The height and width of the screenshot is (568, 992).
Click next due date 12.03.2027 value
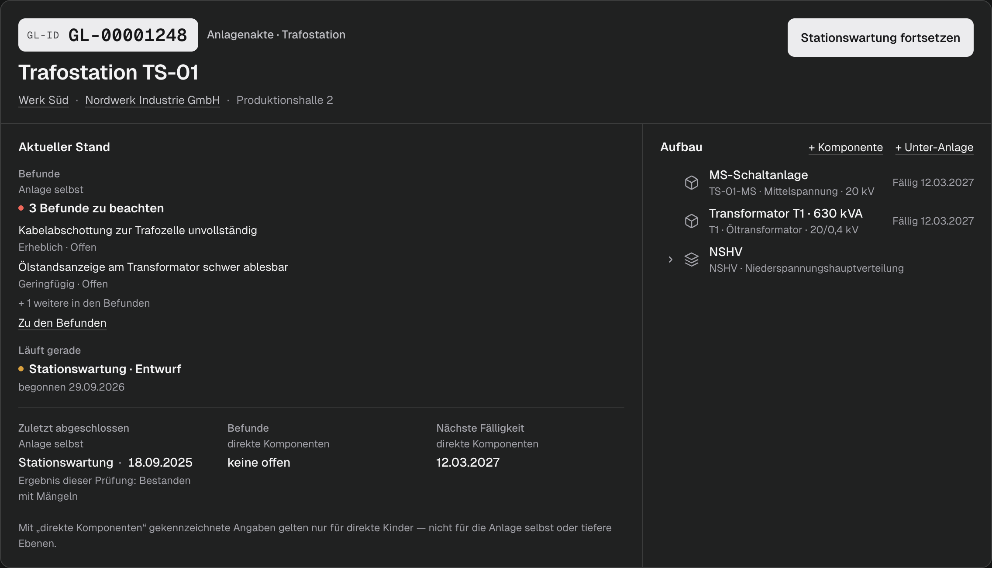pyautogui.click(x=468, y=462)
